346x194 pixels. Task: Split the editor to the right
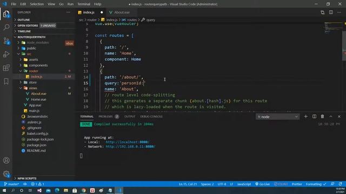331,12
